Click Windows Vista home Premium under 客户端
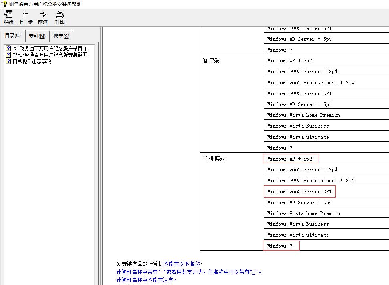The width and height of the screenshot is (389, 285). 303,115
